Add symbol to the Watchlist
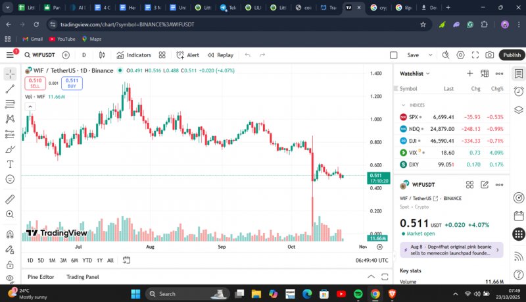526x302 pixels. point(470,74)
